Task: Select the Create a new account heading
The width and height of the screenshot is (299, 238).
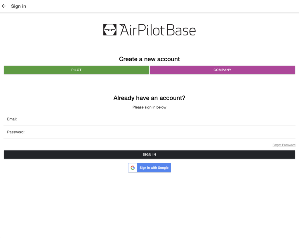Action: pos(149,59)
